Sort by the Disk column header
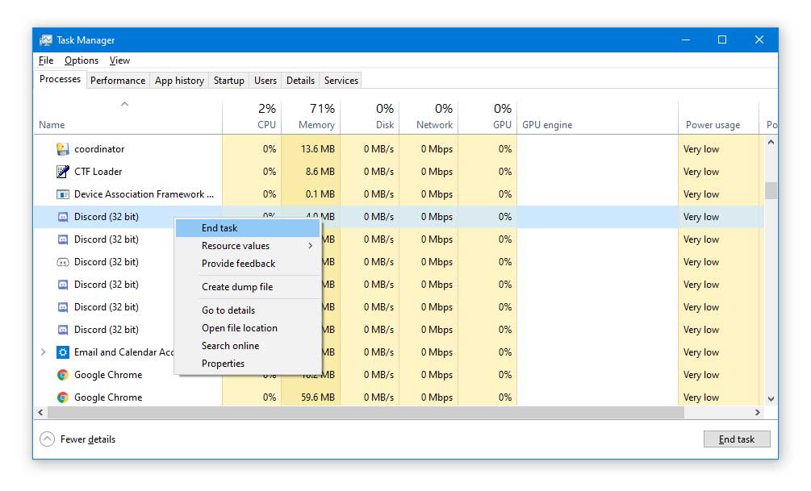 tap(370, 117)
